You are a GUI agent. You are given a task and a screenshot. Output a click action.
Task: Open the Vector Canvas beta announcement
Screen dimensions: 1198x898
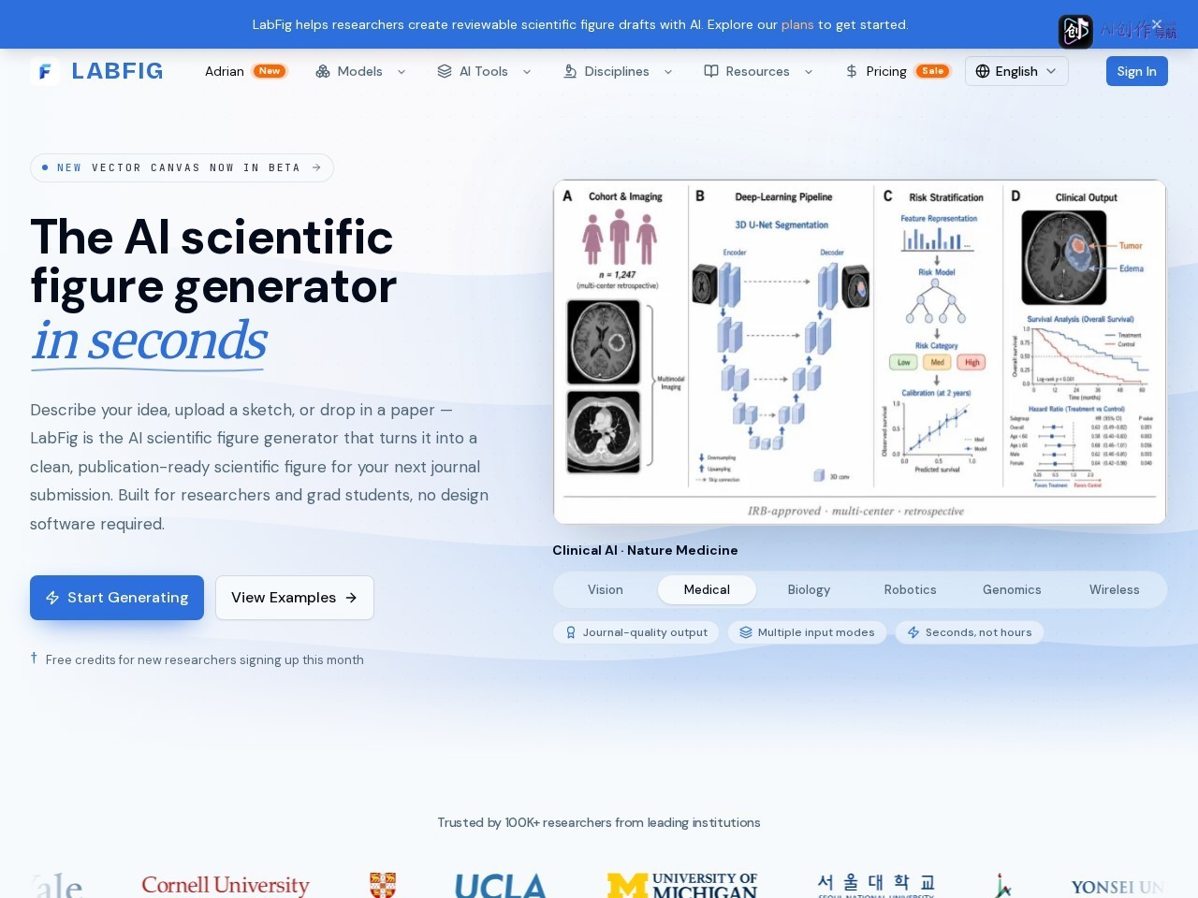[x=182, y=167]
